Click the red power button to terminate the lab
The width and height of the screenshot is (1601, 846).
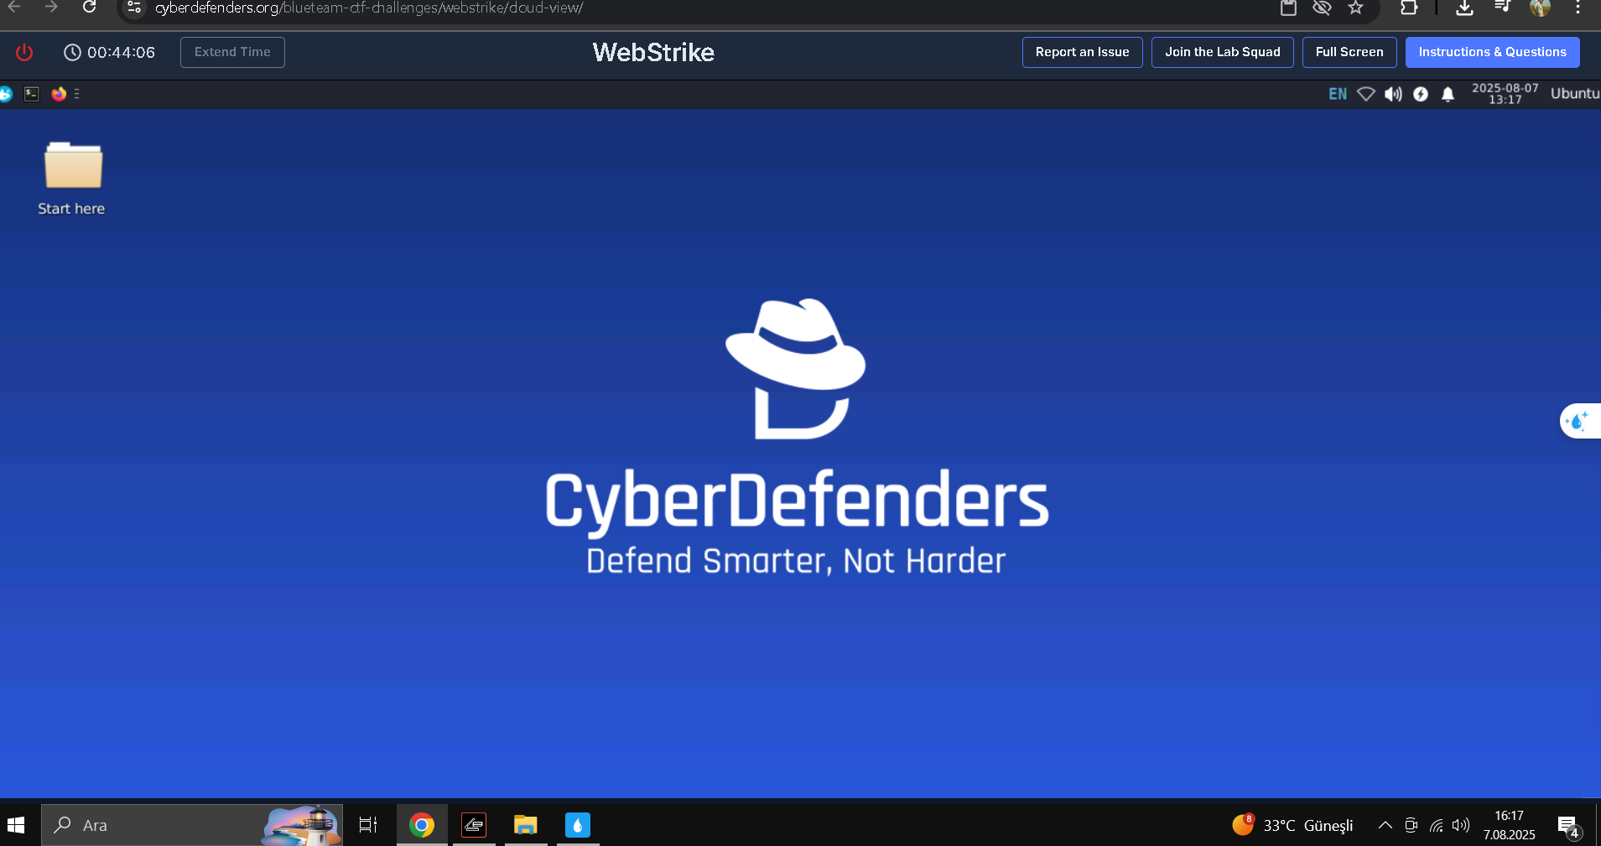24,52
